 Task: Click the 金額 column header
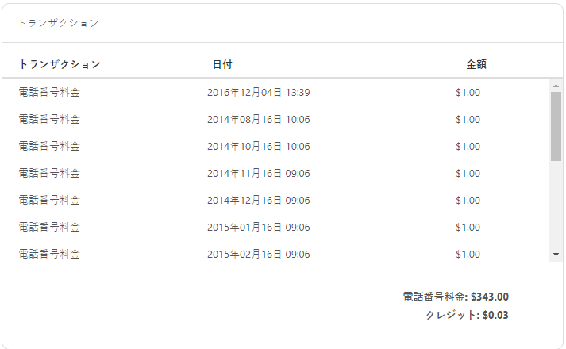pos(476,64)
